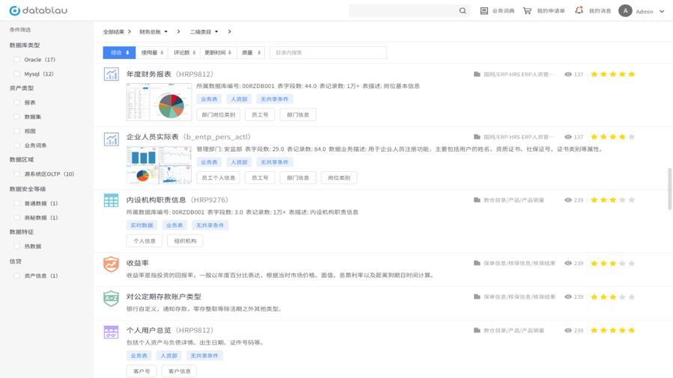The width and height of the screenshot is (673, 378).
Task: Check the 商秘数据 (1) filter
Action: (16, 217)
